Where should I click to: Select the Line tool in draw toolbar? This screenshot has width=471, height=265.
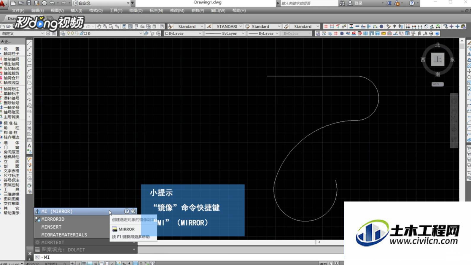tap(29, 43)
